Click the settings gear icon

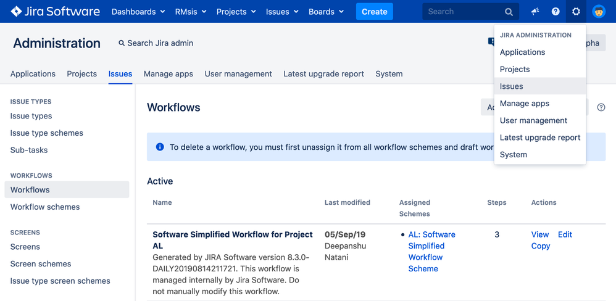point(576,11)
